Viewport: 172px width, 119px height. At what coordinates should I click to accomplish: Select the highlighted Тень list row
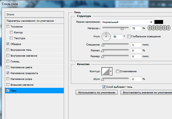point(34,90)
